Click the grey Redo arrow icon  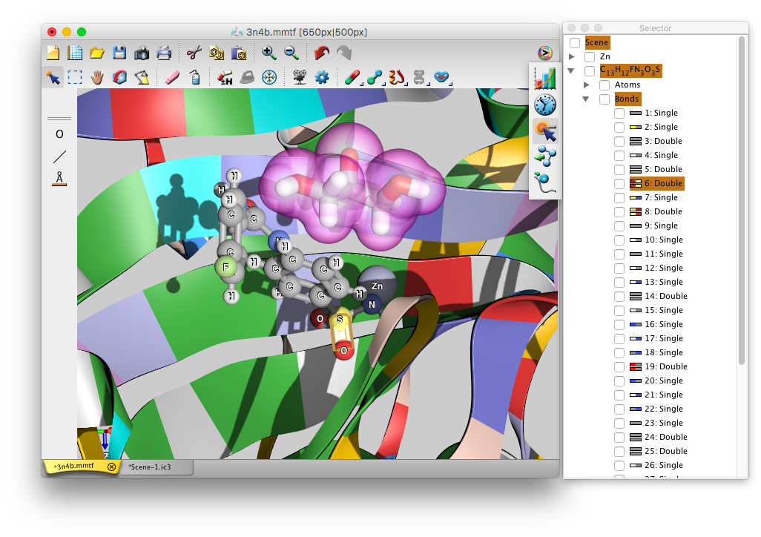point(343,53)
